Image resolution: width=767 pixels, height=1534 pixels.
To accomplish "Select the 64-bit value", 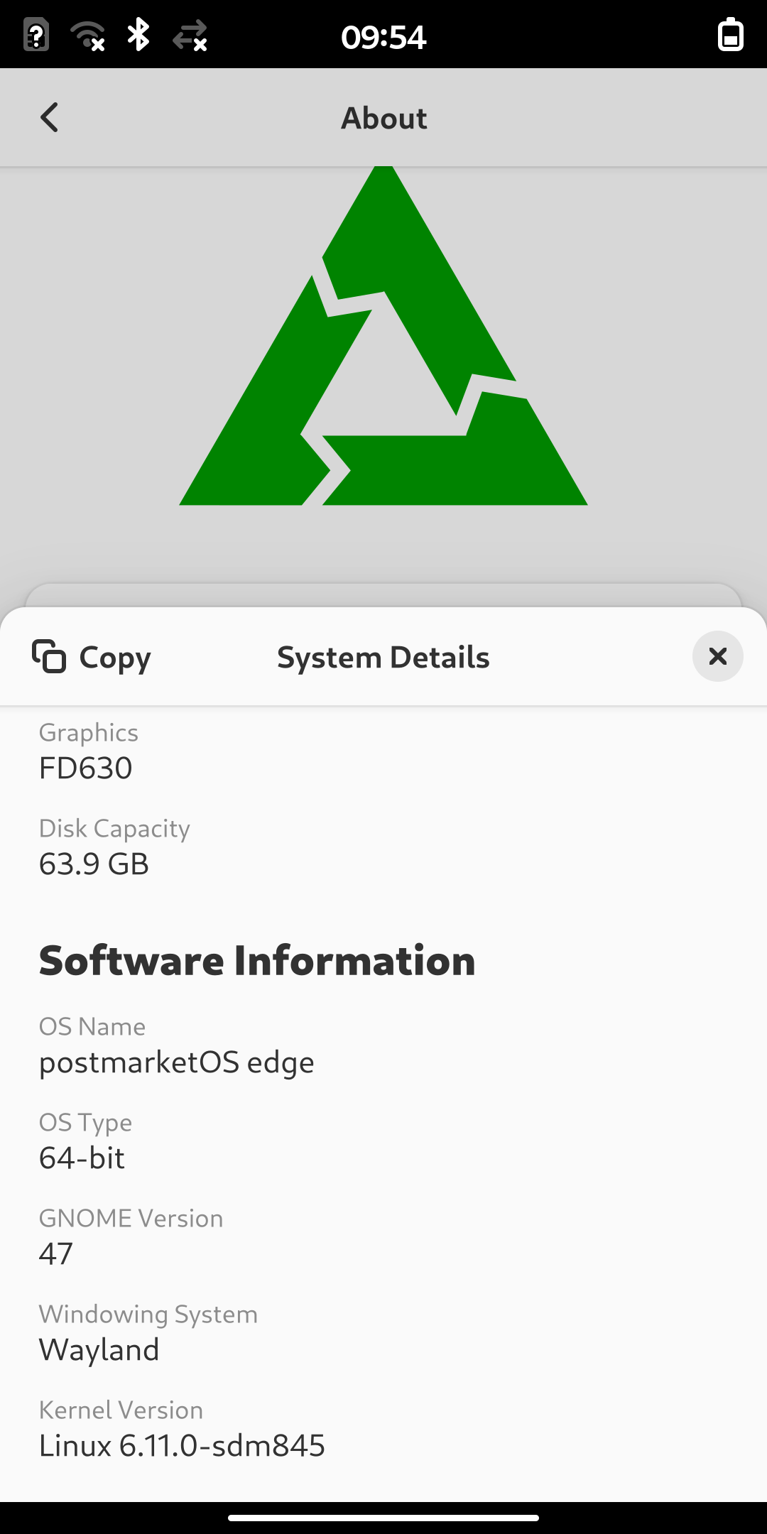I will pyautogui.click(x=82, y=1158).
